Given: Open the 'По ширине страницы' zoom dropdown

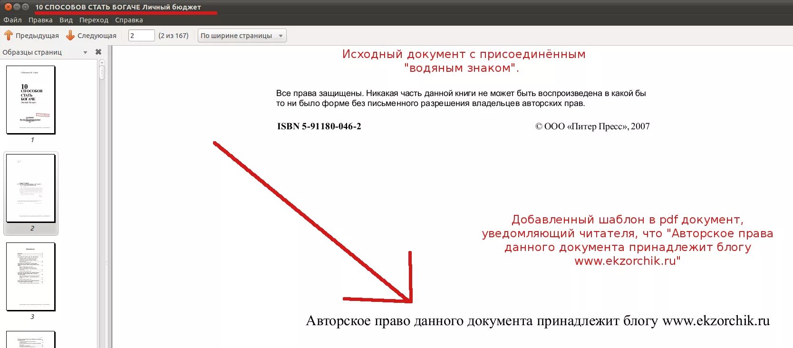Looking at the screenshot, I should click(x=242, y=36).
